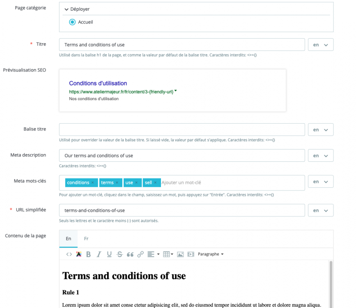The width and height of the screenshot is (356, 308).
Task: Click the text alignment icon
Action: pos(151,254)
